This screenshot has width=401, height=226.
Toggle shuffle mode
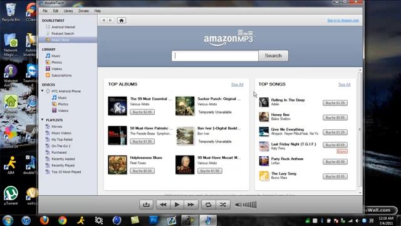click(223, 205)
